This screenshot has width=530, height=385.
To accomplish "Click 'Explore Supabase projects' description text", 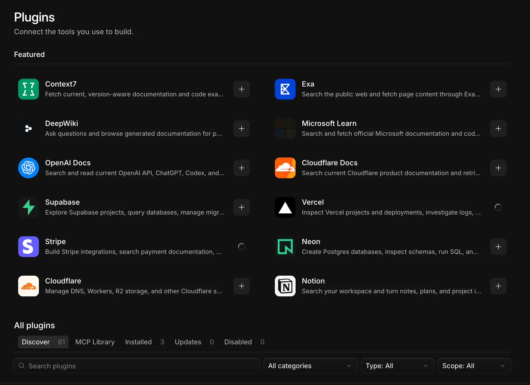I will tap(135, 212).
